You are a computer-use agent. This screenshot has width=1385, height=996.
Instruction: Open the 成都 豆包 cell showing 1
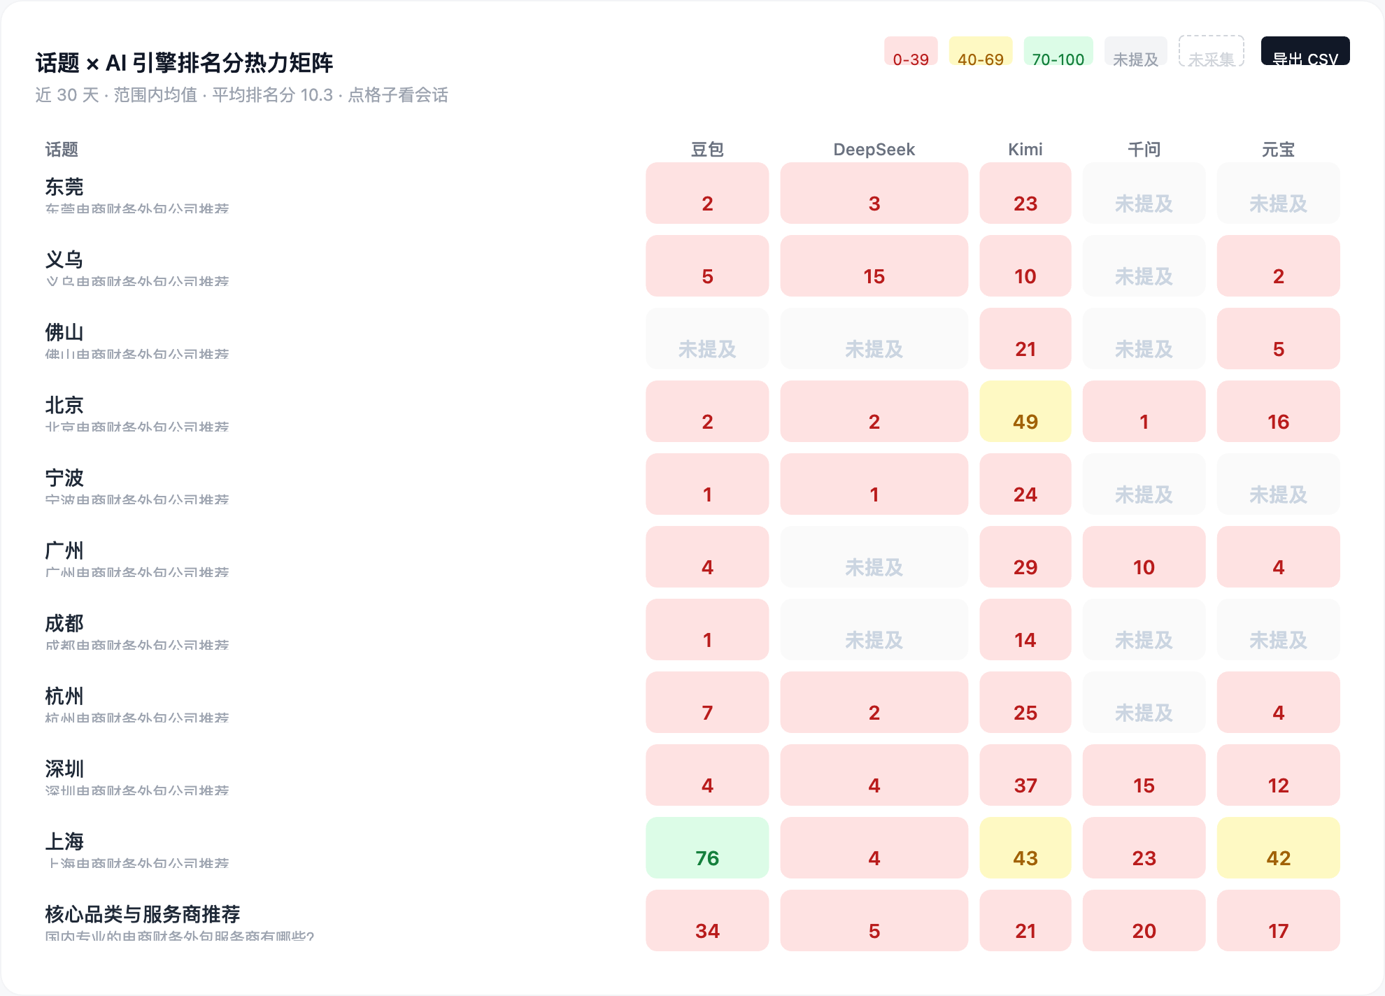[x=707, y=629]
